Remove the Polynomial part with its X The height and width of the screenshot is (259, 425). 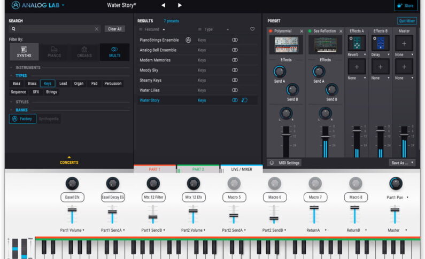pos(302,31)
